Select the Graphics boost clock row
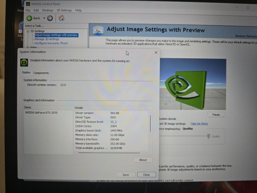257x193 pixels. 111,131
